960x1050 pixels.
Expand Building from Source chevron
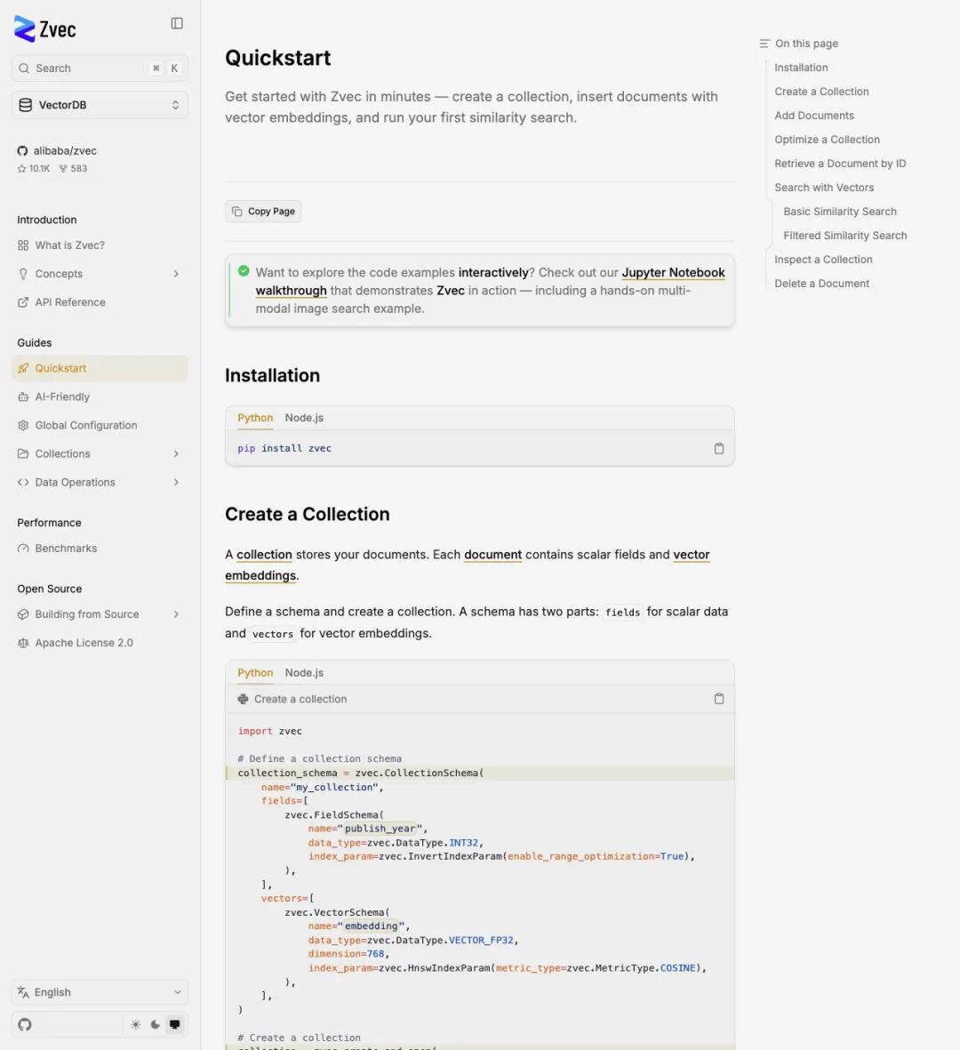pyautogui.click(x=176, y=614)
